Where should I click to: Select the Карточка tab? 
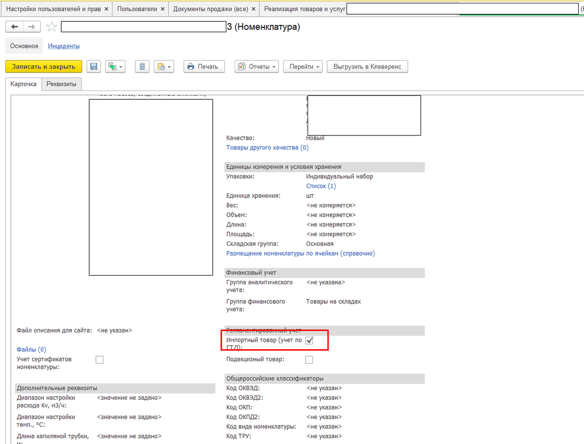[23, 84]
